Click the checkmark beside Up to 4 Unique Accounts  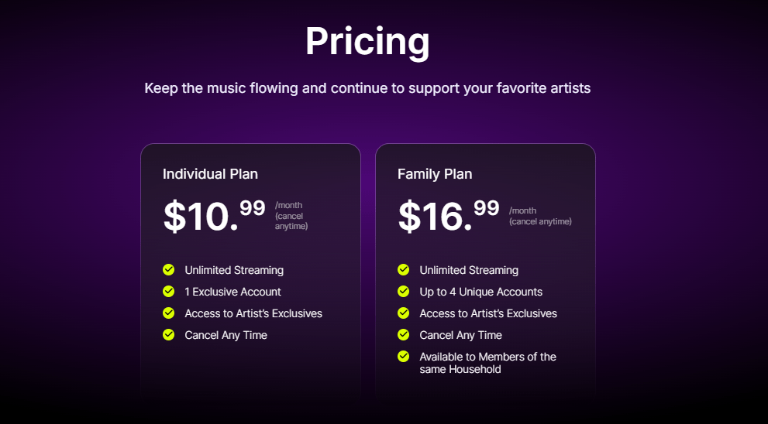(x=403, y=292)
